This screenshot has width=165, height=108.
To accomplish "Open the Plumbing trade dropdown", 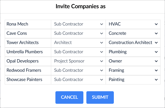I will [x=133, y=52].
